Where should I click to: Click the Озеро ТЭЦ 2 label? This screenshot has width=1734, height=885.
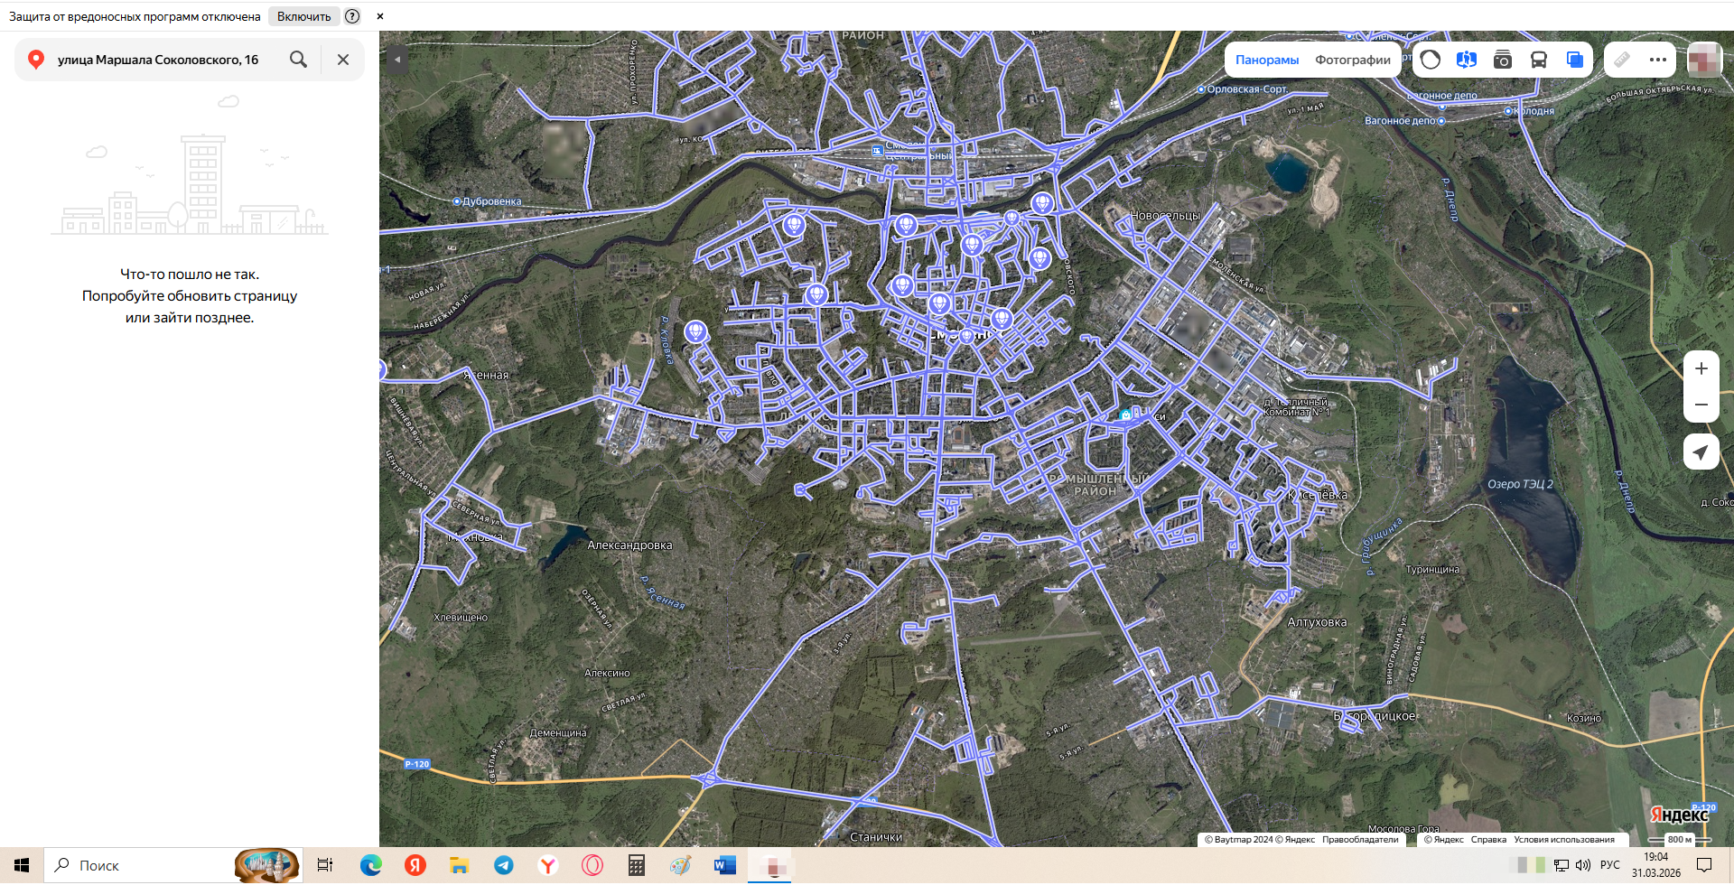point(1521,484)
